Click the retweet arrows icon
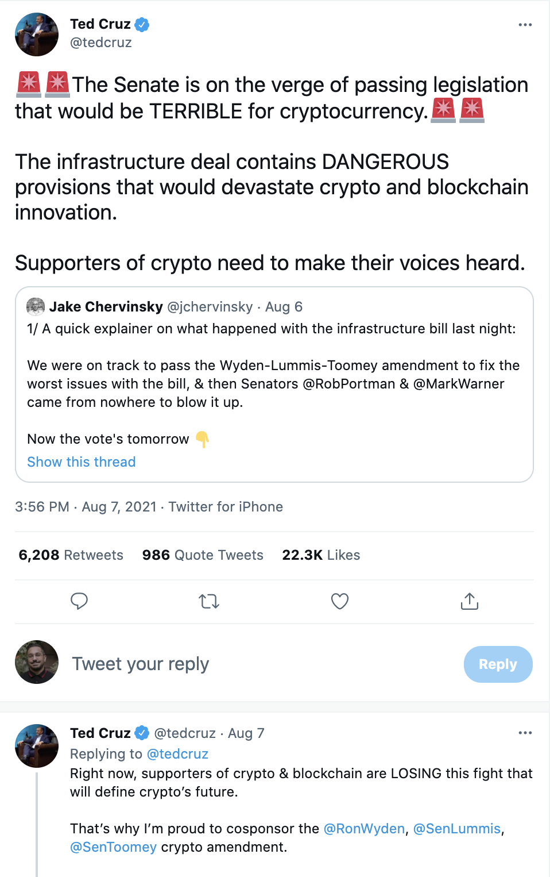This screenshot has height=877, width=550. (209, 602)
